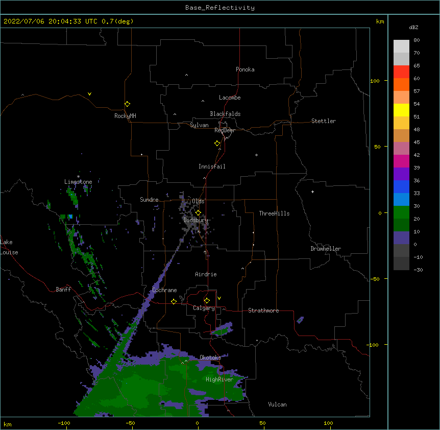440x430 pixels.
Task: Click the RockyMH label
Action: (x=125, y=116)
